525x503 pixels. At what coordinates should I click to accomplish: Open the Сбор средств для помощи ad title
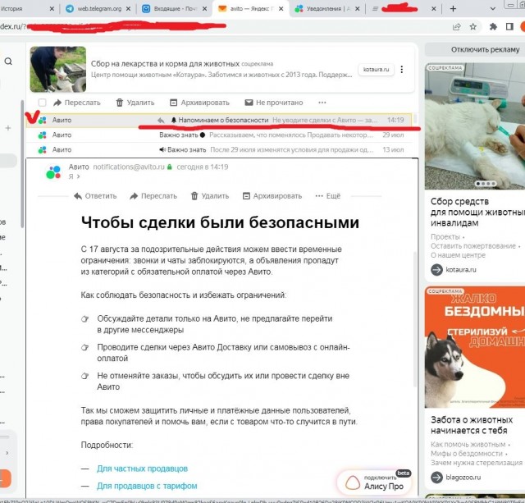tap(477, 212)
